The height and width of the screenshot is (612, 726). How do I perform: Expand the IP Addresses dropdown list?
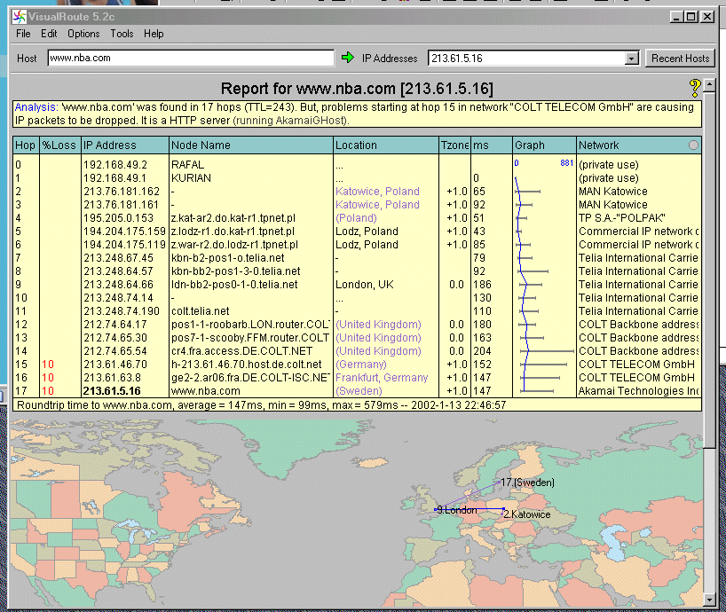[631, 59]
